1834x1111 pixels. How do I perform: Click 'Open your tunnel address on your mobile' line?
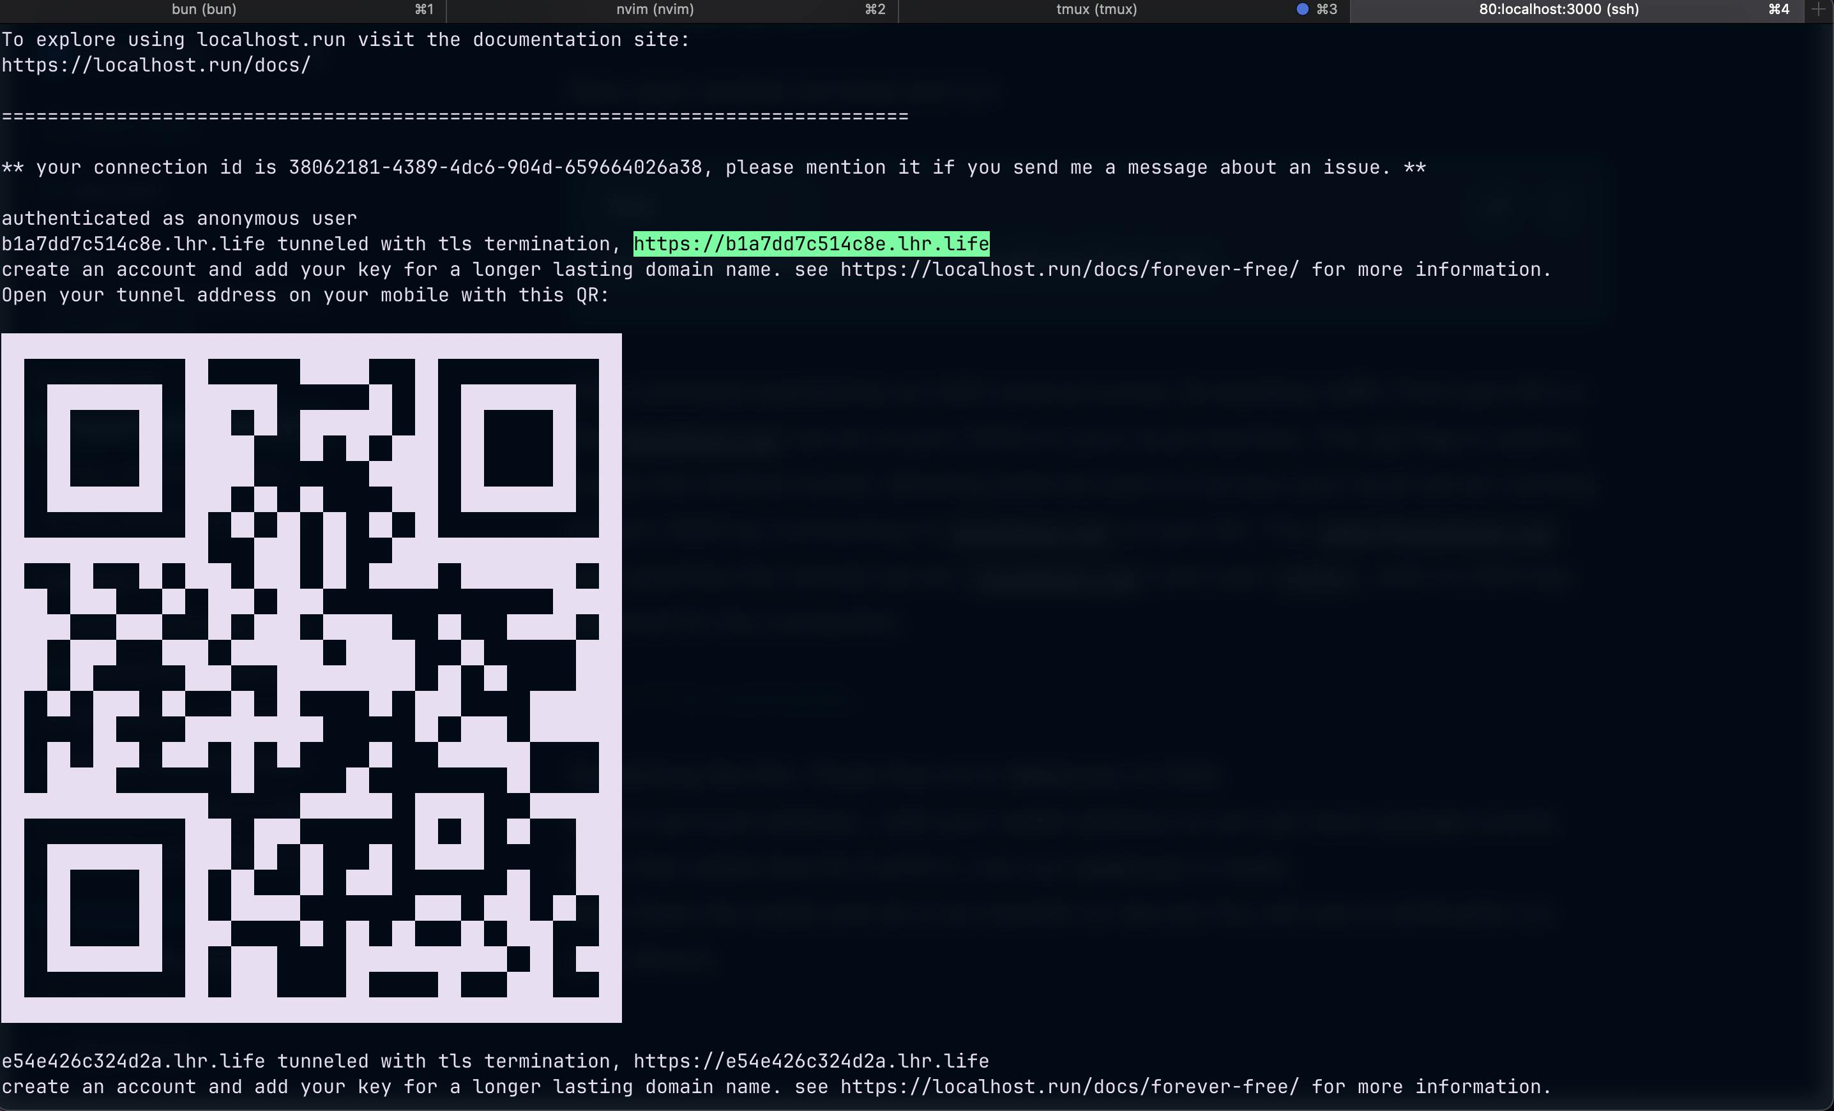tap(305, 296)
